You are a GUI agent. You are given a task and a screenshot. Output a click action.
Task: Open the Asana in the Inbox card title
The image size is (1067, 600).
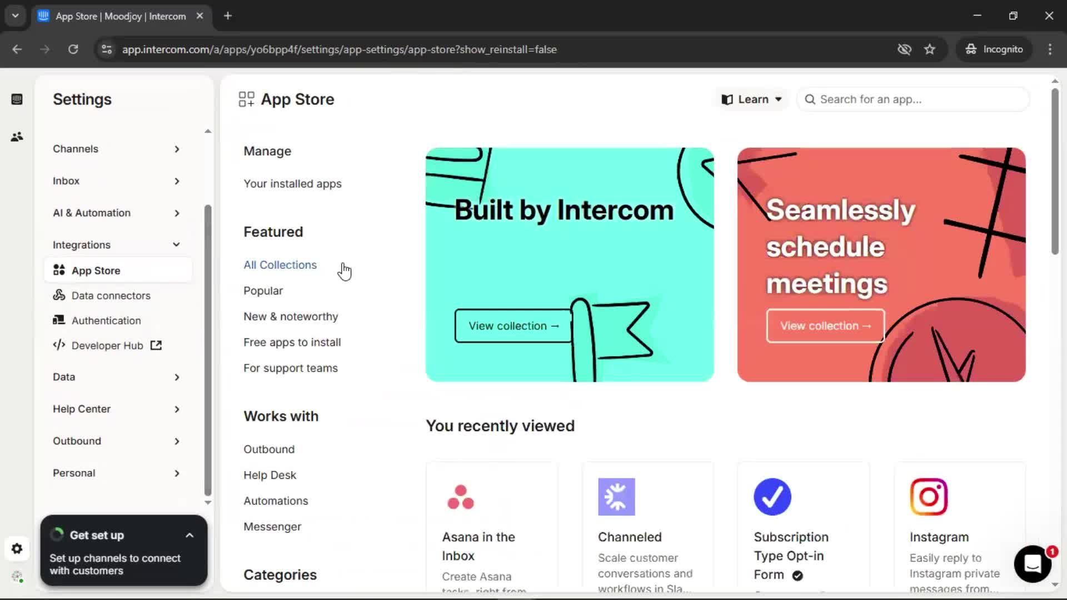point(478,547)
